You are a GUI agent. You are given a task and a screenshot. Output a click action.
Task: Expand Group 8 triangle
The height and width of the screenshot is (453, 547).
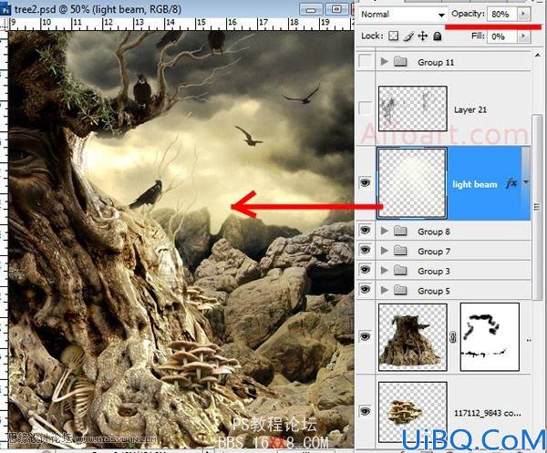click(x=384, y=231)
